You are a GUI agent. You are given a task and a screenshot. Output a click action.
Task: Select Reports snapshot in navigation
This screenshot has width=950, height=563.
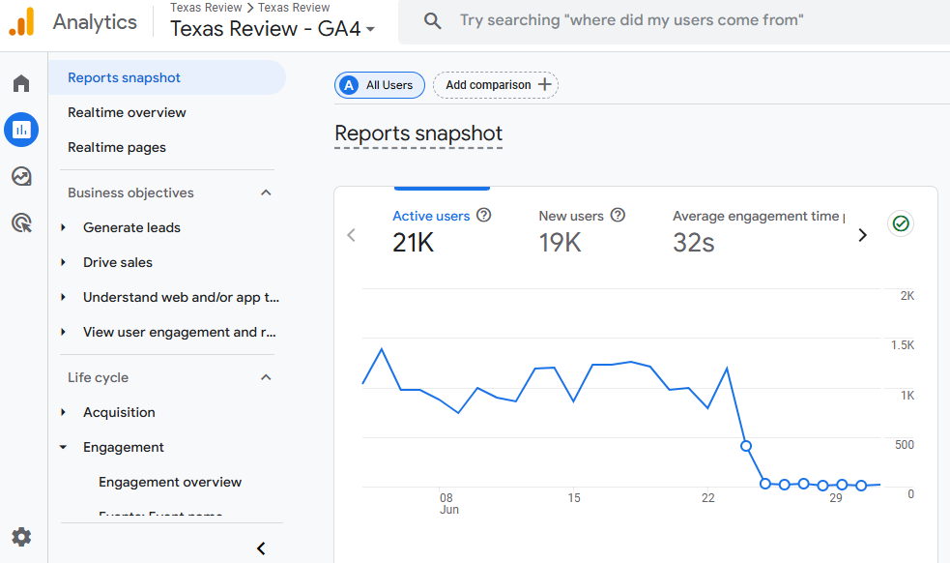[166, 77]
